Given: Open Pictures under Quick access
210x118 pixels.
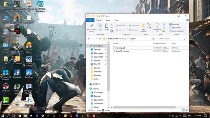Looking at the screenshot, I should 97,60.
